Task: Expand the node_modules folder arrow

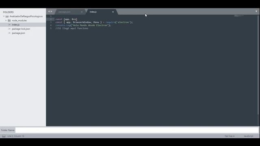Action: [6, 21]
